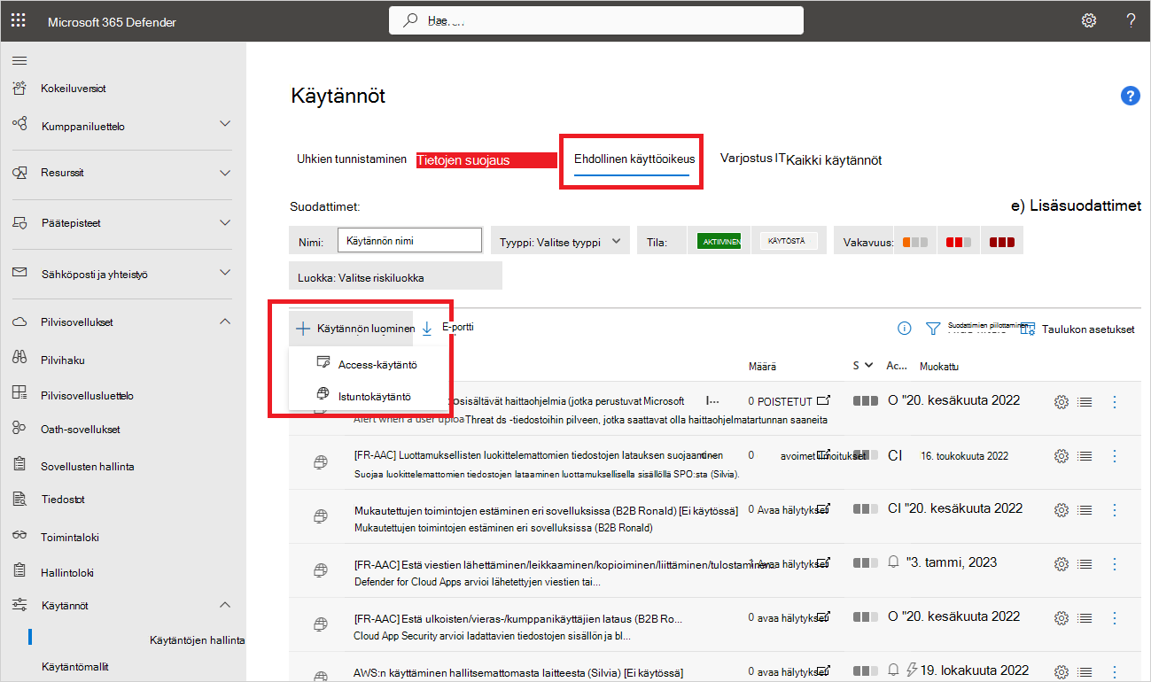Viewport: 1151px width, 682px height.
Task: Open list icon for 16. toukokuuta 2022 row
Action: [x=1085, y=456]
